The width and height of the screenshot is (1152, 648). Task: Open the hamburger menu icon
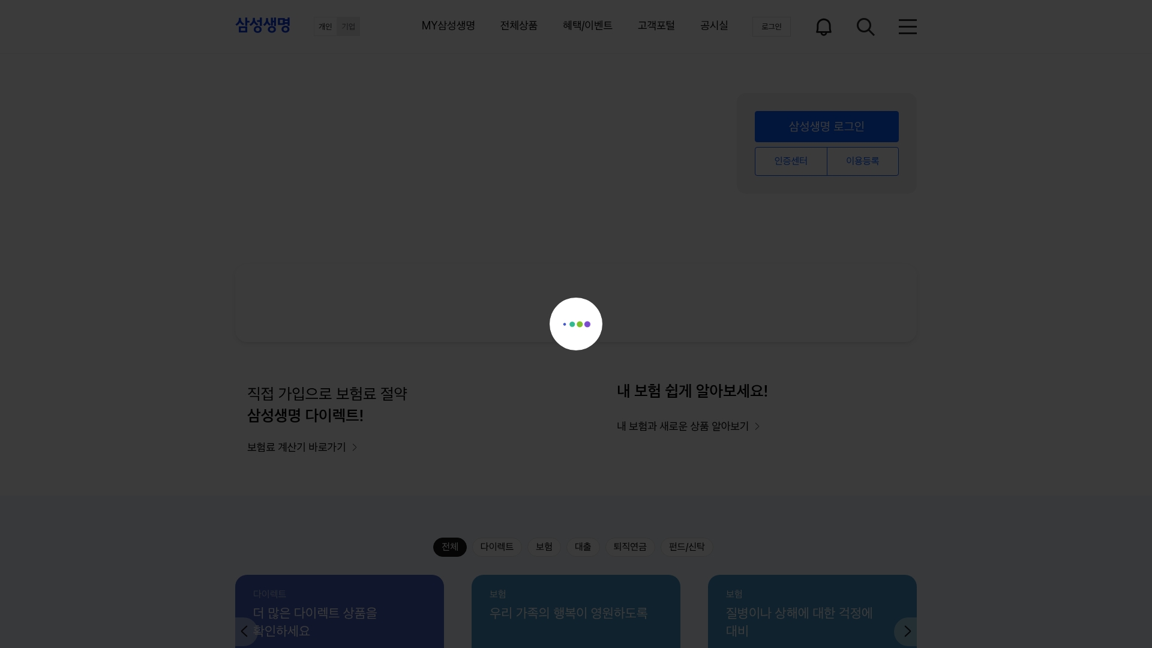pyautogui.click(x=908, y=26)
